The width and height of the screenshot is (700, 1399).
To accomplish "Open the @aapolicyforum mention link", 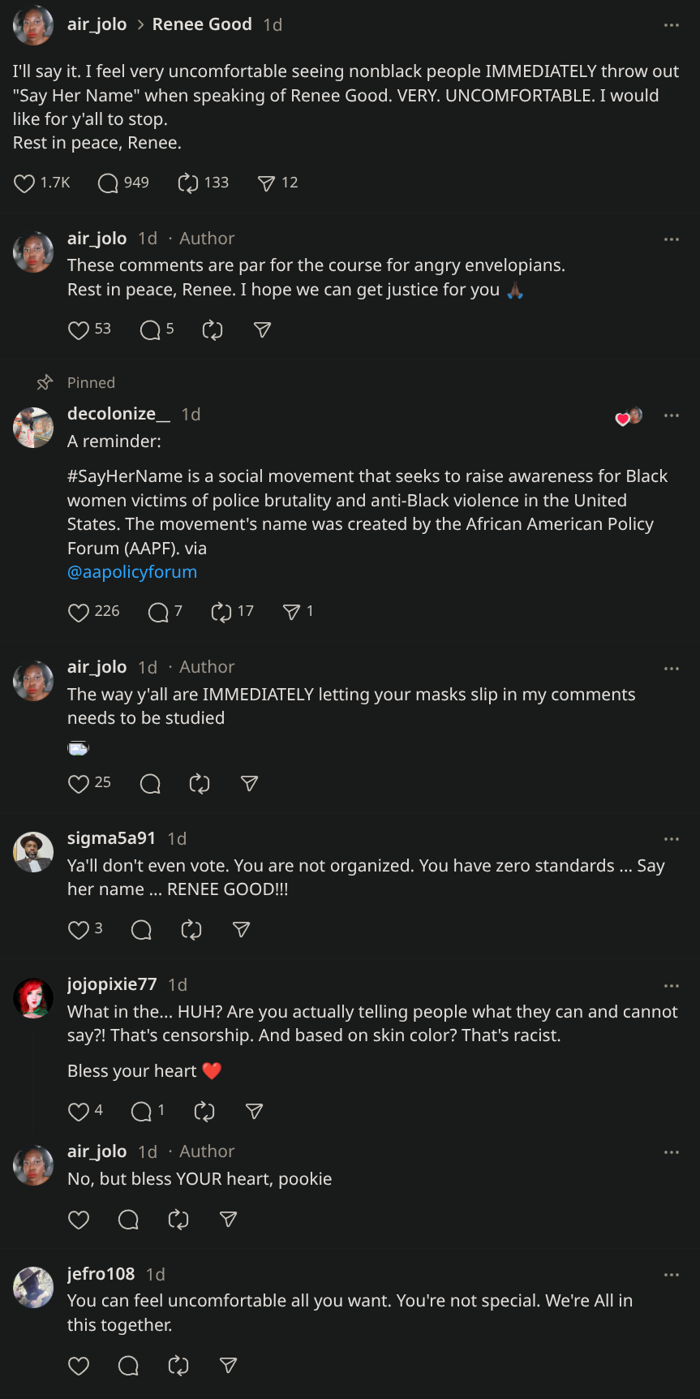I will point(132,572).
